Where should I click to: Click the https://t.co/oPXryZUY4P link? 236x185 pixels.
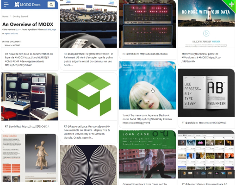point(19,65)
